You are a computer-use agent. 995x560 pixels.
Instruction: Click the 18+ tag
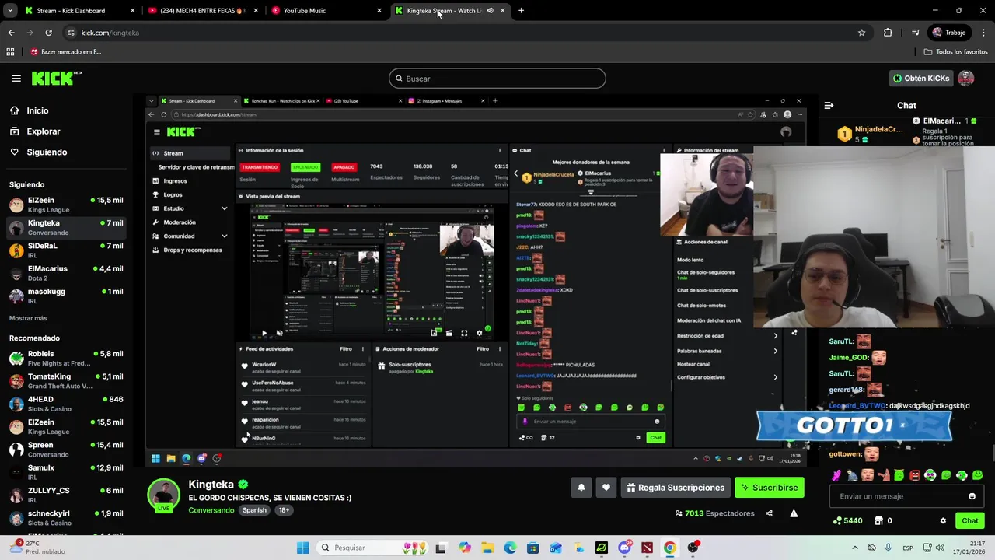tap(284, 510)
